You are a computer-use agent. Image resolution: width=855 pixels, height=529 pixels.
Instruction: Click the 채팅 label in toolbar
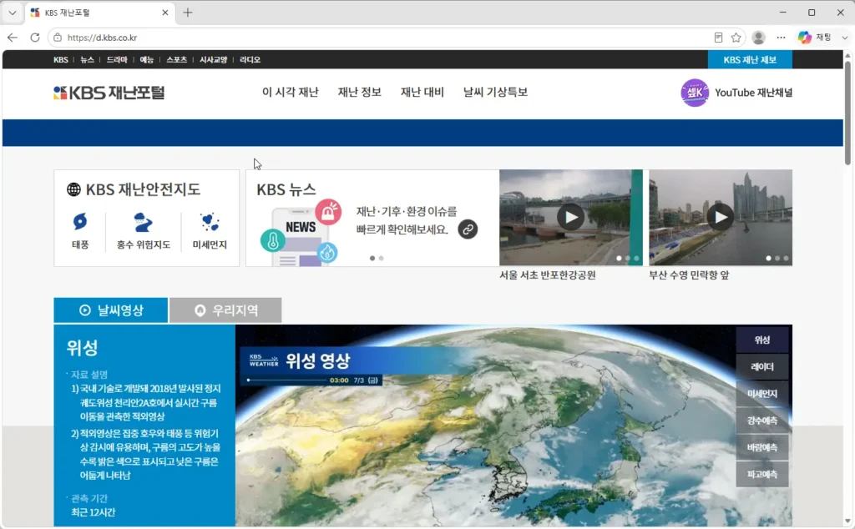[x=823, y=38]
